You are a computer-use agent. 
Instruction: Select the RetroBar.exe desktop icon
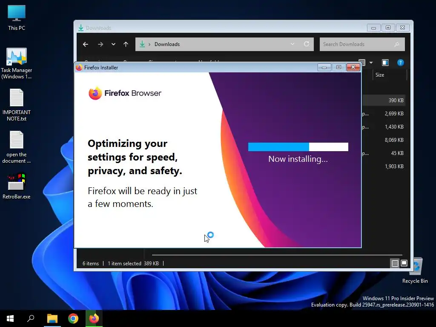17,186
